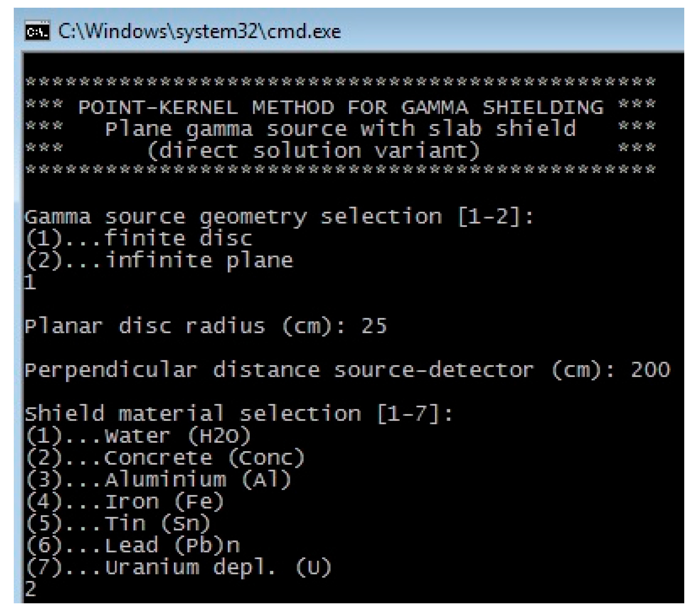The width and height of the screenshot is (696, 611).
Task: Click the '(6)...Lead (Pb)' option
Action: pos(133,546)
